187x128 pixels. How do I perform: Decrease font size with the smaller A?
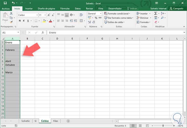point(53,15)
